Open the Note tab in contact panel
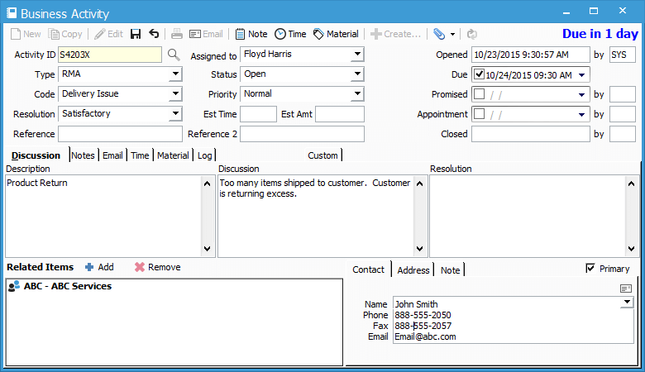The height and width of the screenshot is (372, 645). [x=451, y=270]
